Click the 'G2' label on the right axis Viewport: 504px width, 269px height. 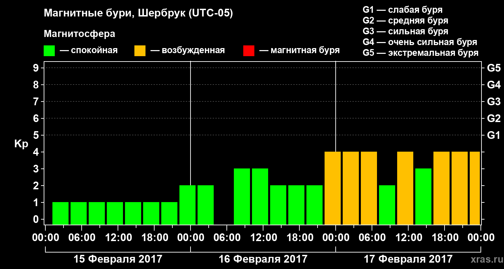494,118
